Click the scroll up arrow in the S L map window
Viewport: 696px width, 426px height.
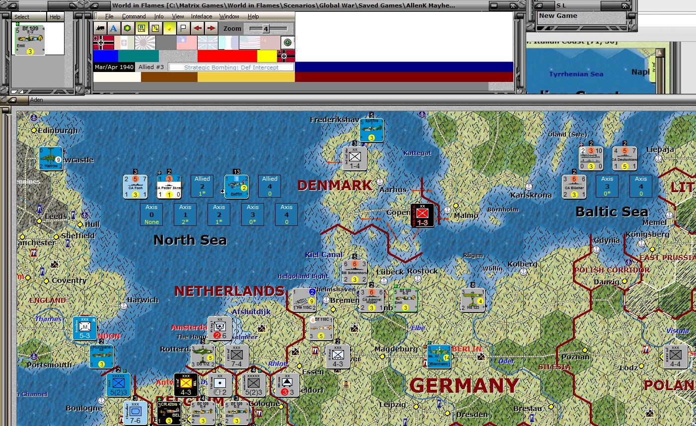pos(660,53)
